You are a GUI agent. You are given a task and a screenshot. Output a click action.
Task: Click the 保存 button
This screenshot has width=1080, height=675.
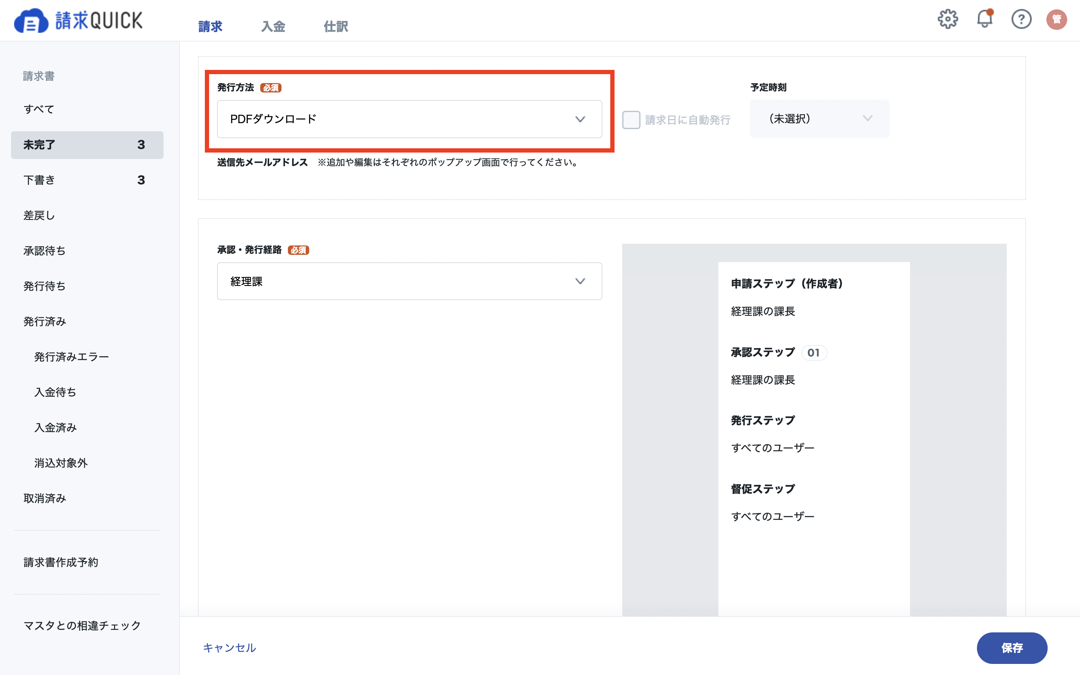point(1012,648)
